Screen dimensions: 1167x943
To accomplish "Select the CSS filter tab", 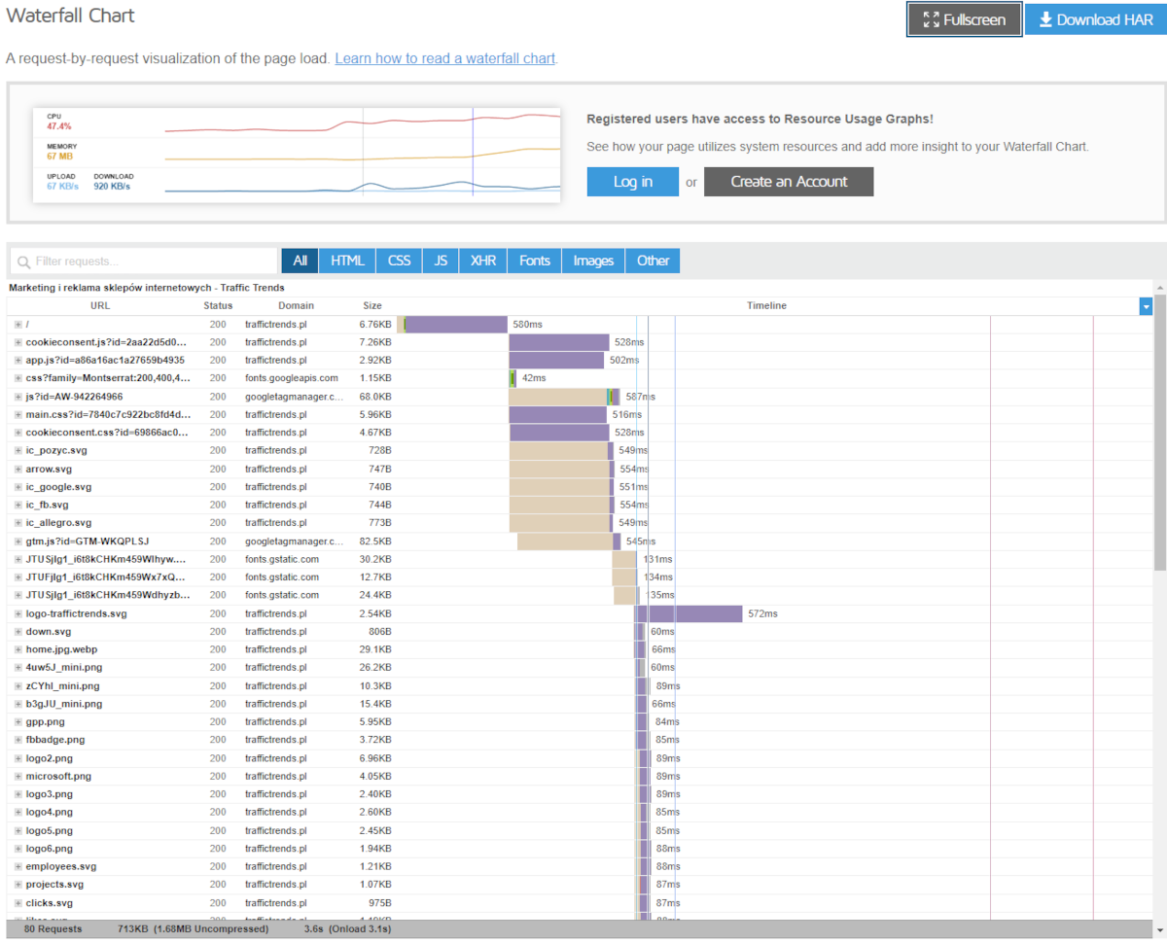I will (400, 261).
